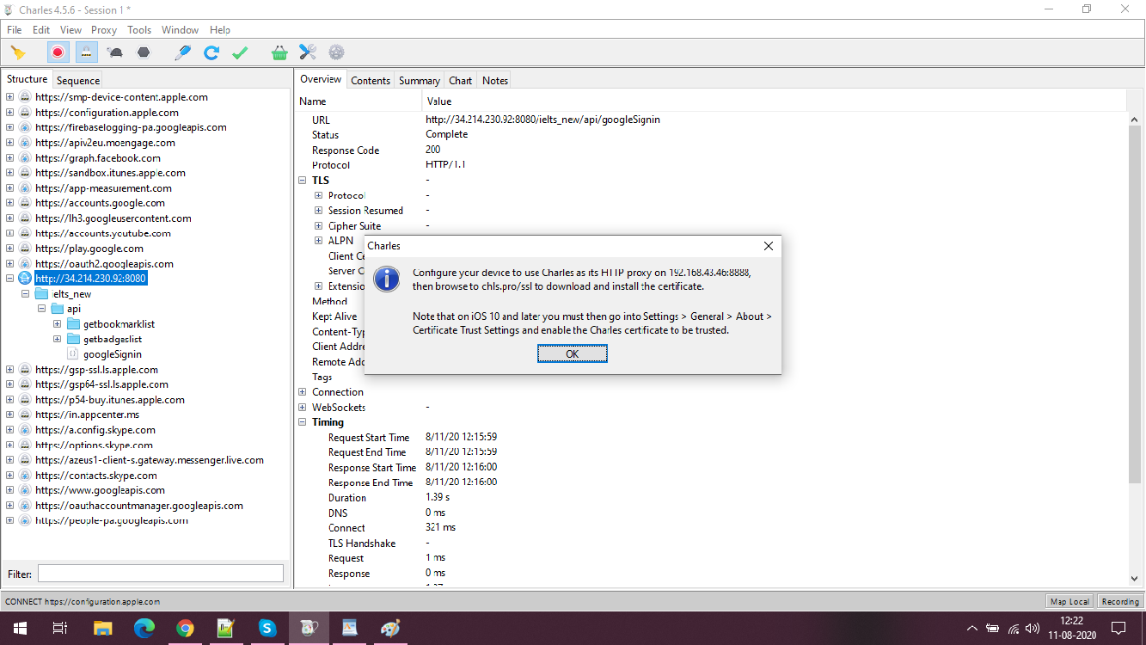The height and width of the screenshot is (645, 1146).
Task: Click the Compose pen icon in toolbar
Action: click(182, 52)
